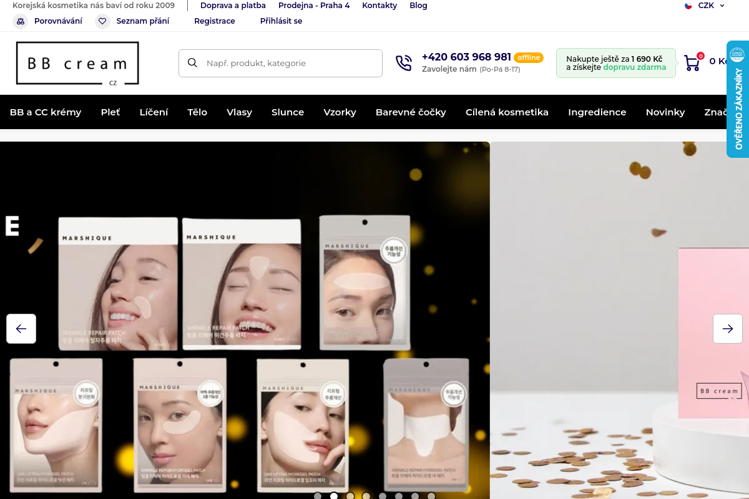Click the phone handset icon
749x499 pixels.
coord(404,63)
